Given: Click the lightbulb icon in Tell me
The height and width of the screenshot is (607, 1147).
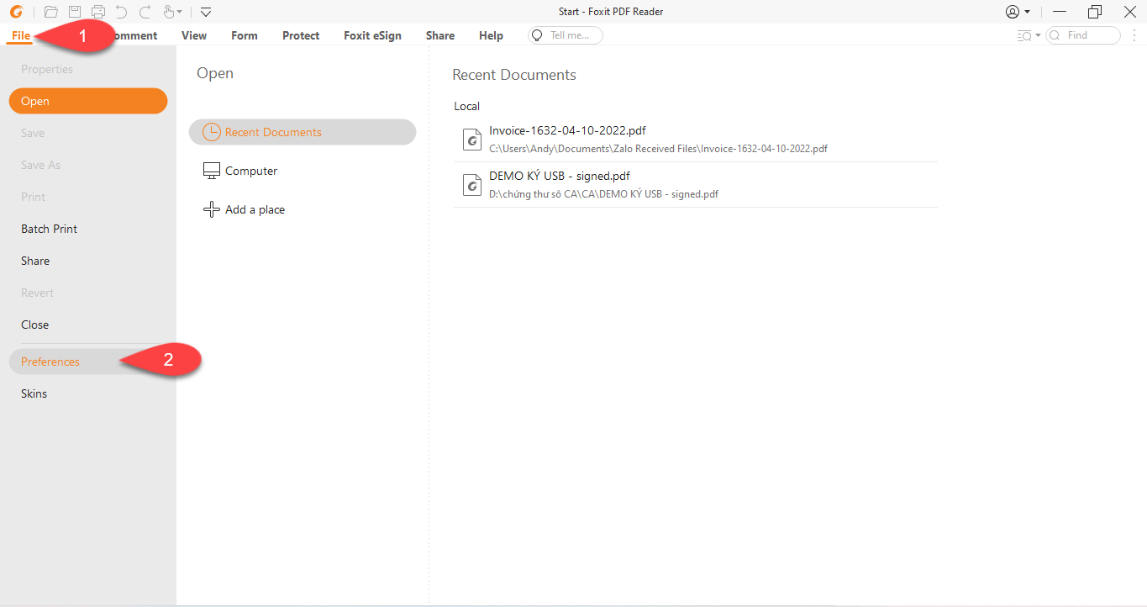Looking at the screenshot, I should 538,35.
